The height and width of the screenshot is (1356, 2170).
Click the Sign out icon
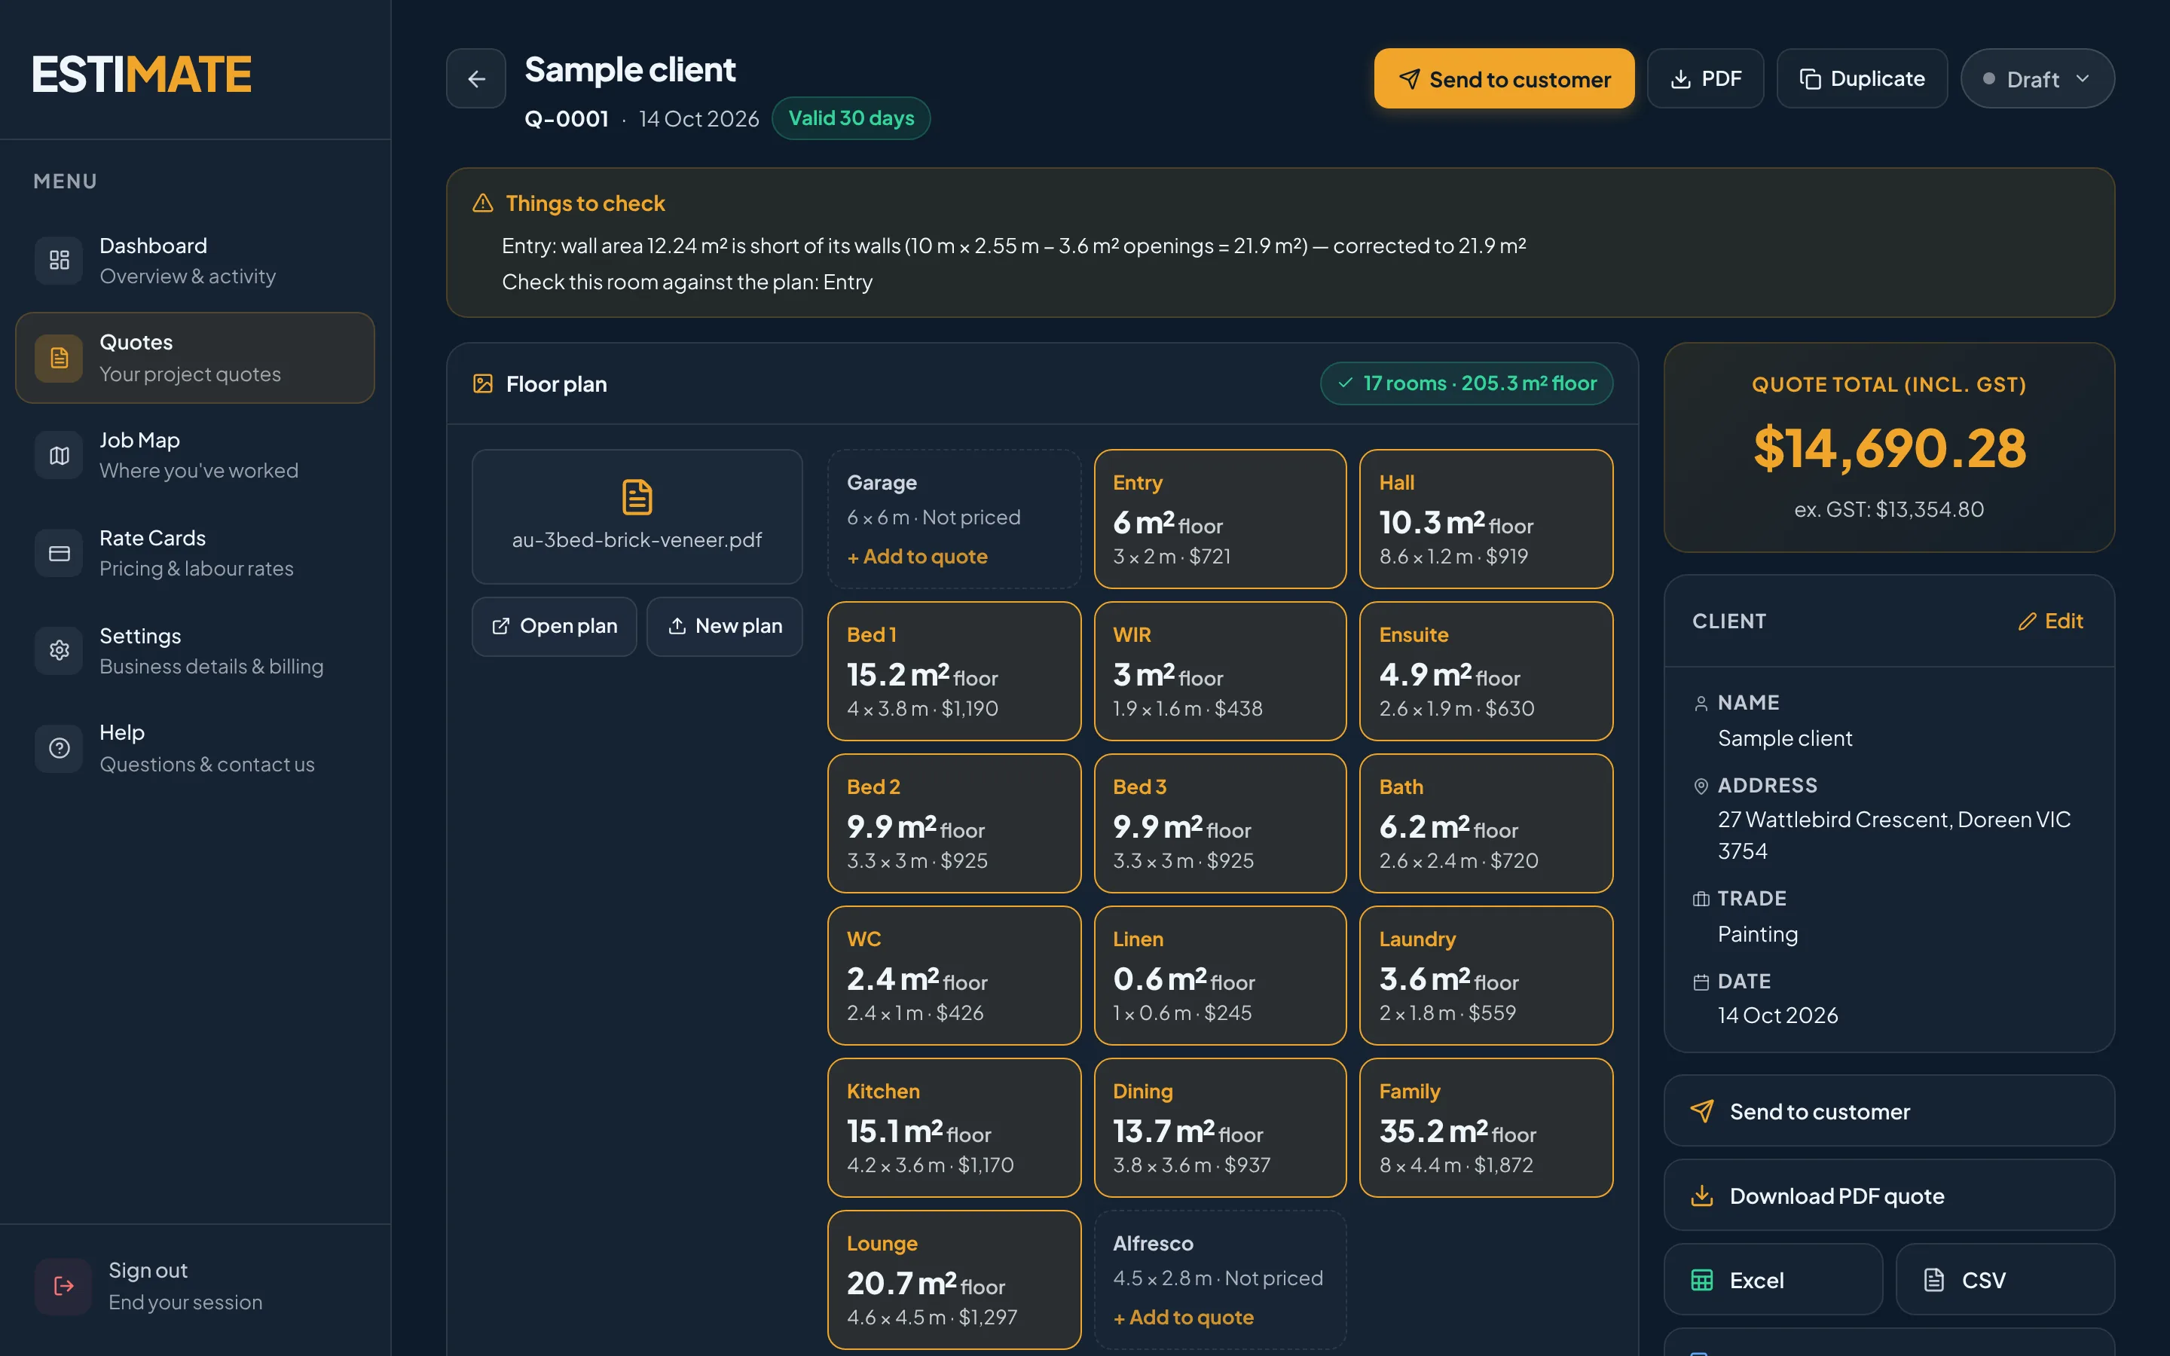[63, 1286]
